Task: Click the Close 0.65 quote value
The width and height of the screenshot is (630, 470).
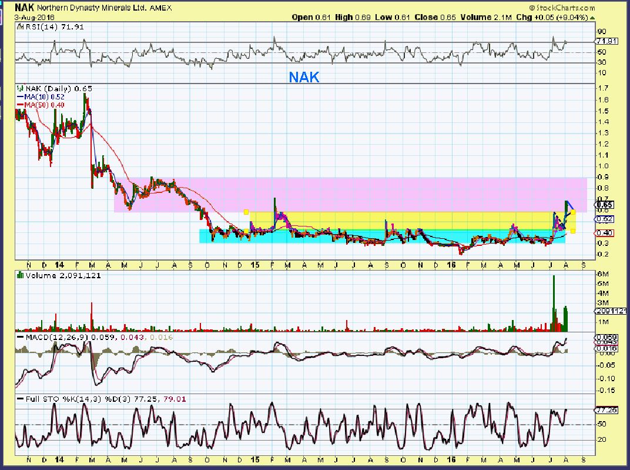Action: 435,17
